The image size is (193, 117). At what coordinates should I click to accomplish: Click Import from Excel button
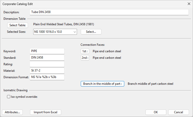(45, 112)
